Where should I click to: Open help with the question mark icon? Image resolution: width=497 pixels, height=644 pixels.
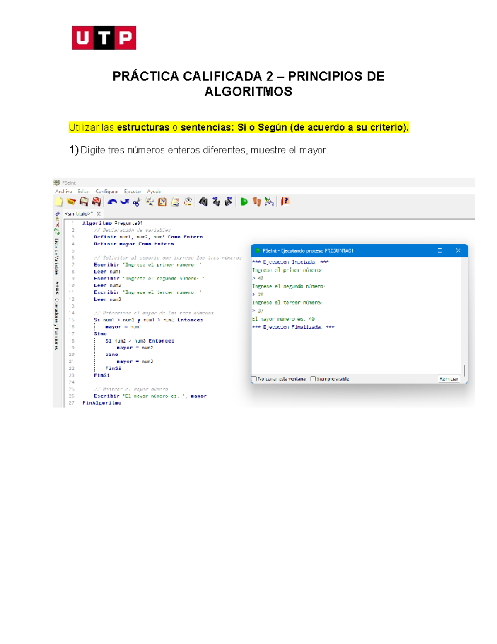(x=285, y=202)
